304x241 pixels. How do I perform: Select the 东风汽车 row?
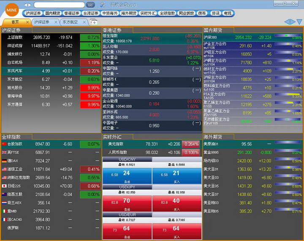click(51, 71)
